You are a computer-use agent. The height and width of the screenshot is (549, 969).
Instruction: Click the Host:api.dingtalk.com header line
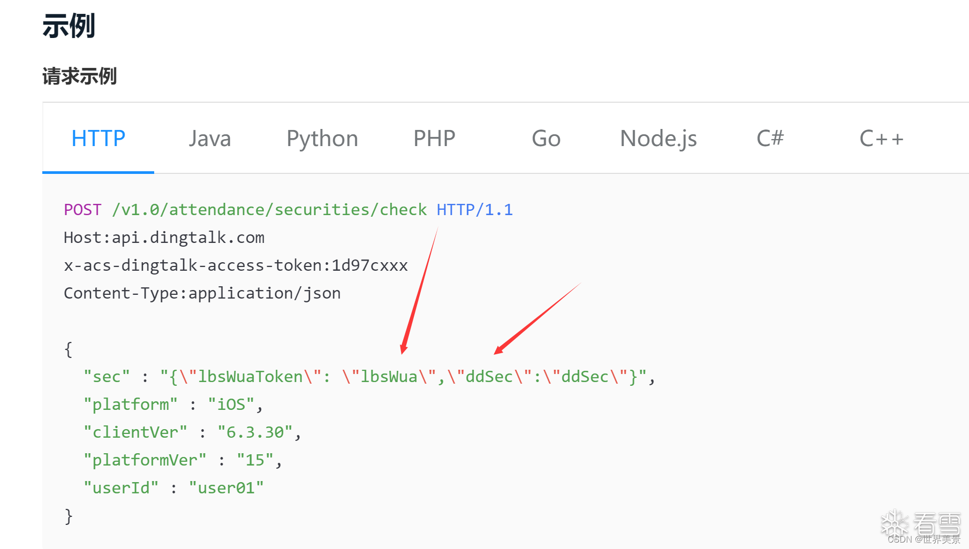tap(164, 238)
